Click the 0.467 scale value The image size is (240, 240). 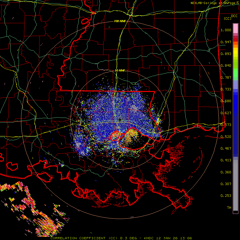click(x=226, y=149)
